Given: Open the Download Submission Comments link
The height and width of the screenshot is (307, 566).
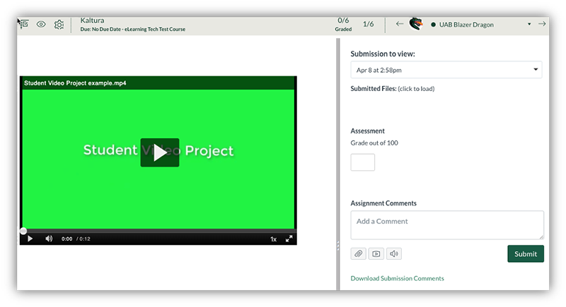Looking at the screenshot, I should tap(397, 278).
